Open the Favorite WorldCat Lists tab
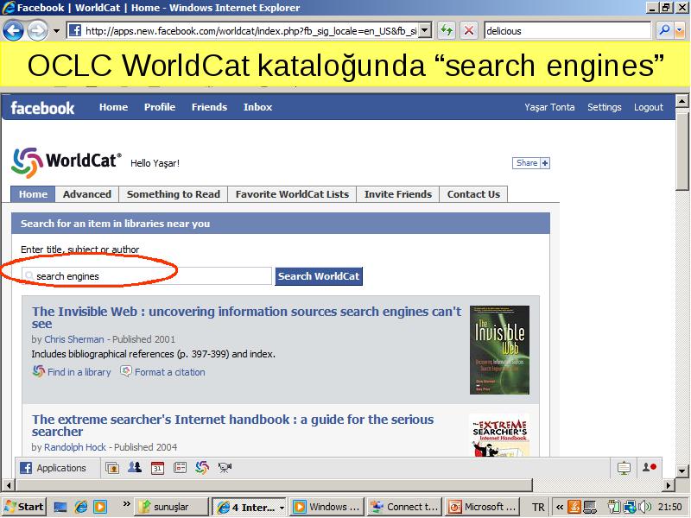 (292, 194)
